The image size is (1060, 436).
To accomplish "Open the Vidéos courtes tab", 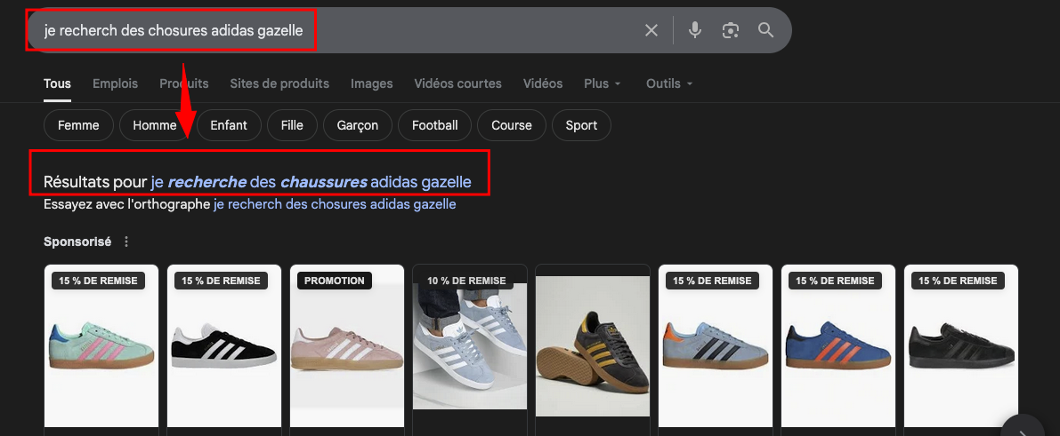I will 457,83.
